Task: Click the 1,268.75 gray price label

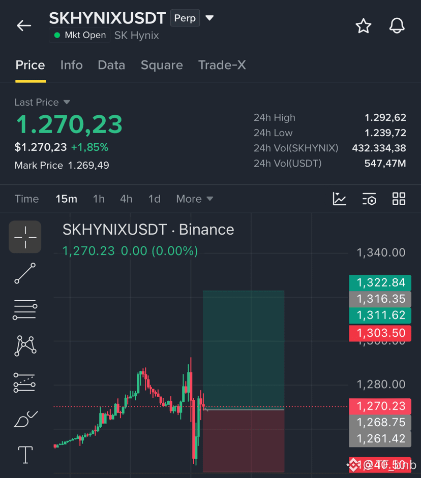Action: tap(380, 423)
